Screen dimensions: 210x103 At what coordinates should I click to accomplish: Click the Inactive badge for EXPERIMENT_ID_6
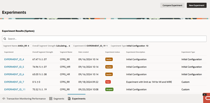pyautogui.click(x=109, y=74)
